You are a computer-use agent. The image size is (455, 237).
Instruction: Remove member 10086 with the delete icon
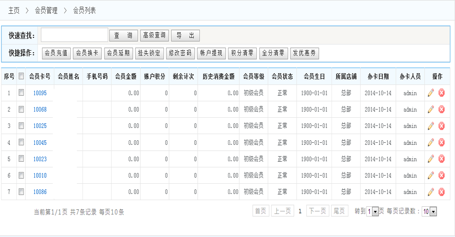441,192
